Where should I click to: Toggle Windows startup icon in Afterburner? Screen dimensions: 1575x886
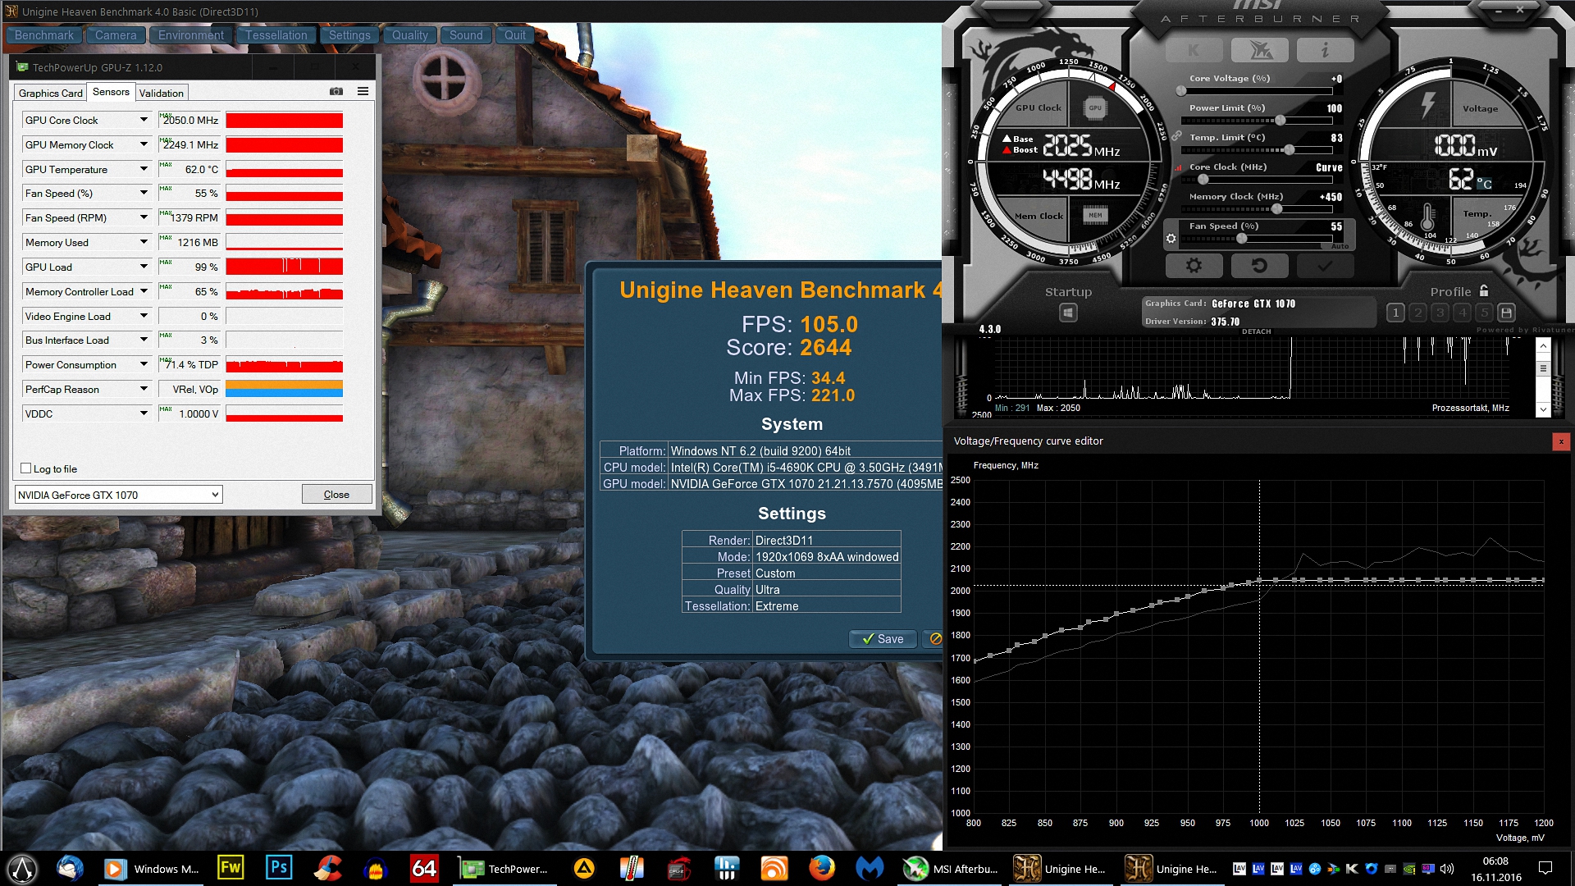(x=1068, y=313)
